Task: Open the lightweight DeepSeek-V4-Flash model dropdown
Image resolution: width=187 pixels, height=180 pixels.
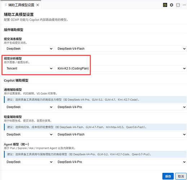Action: (x=121, y=134)
